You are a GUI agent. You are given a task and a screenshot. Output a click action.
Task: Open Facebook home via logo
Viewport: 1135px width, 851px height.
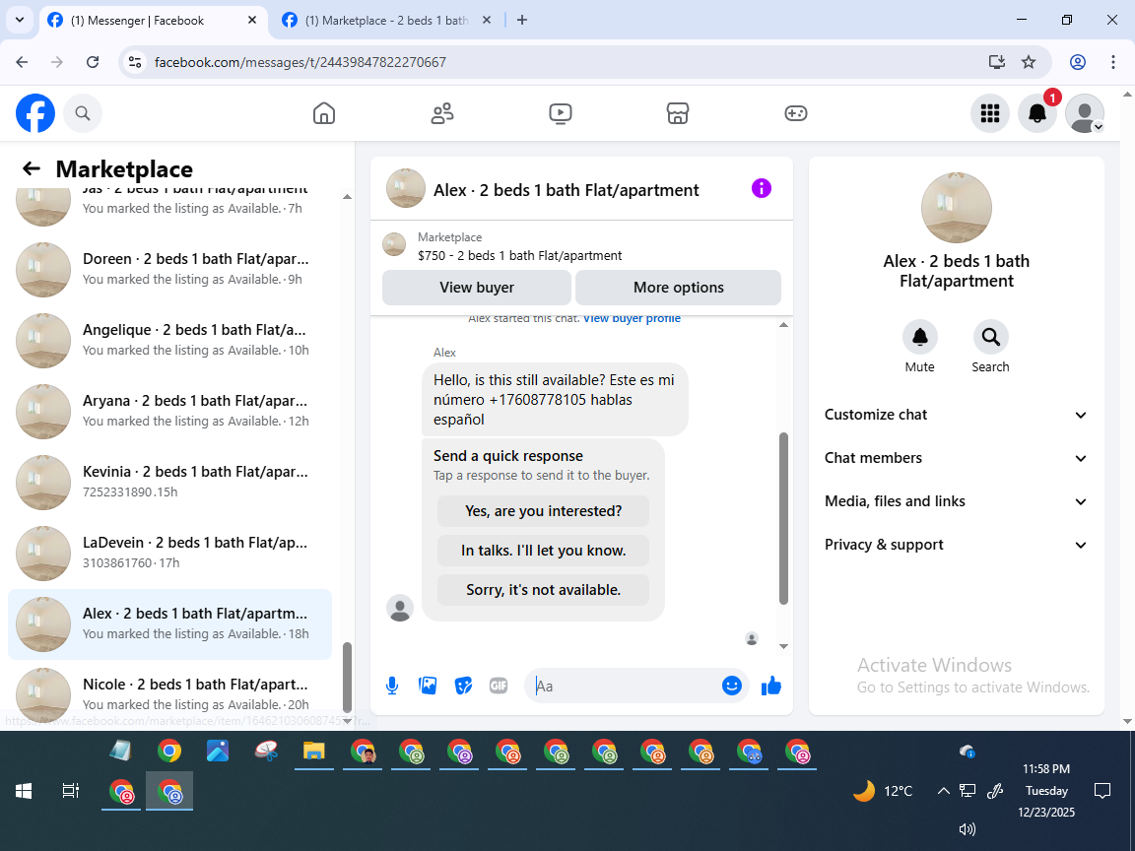[35, 113]
